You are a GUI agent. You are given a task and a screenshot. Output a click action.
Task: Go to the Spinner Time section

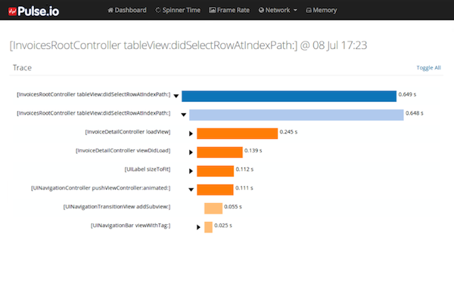[x=178, y=10]
